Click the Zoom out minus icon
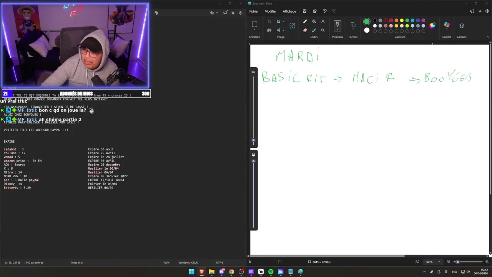Viewport: 492px width, 277px height. 449,262
